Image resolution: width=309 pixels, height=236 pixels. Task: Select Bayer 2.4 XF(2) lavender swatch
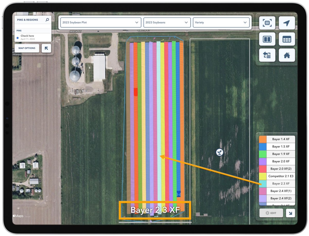(263, 198)
